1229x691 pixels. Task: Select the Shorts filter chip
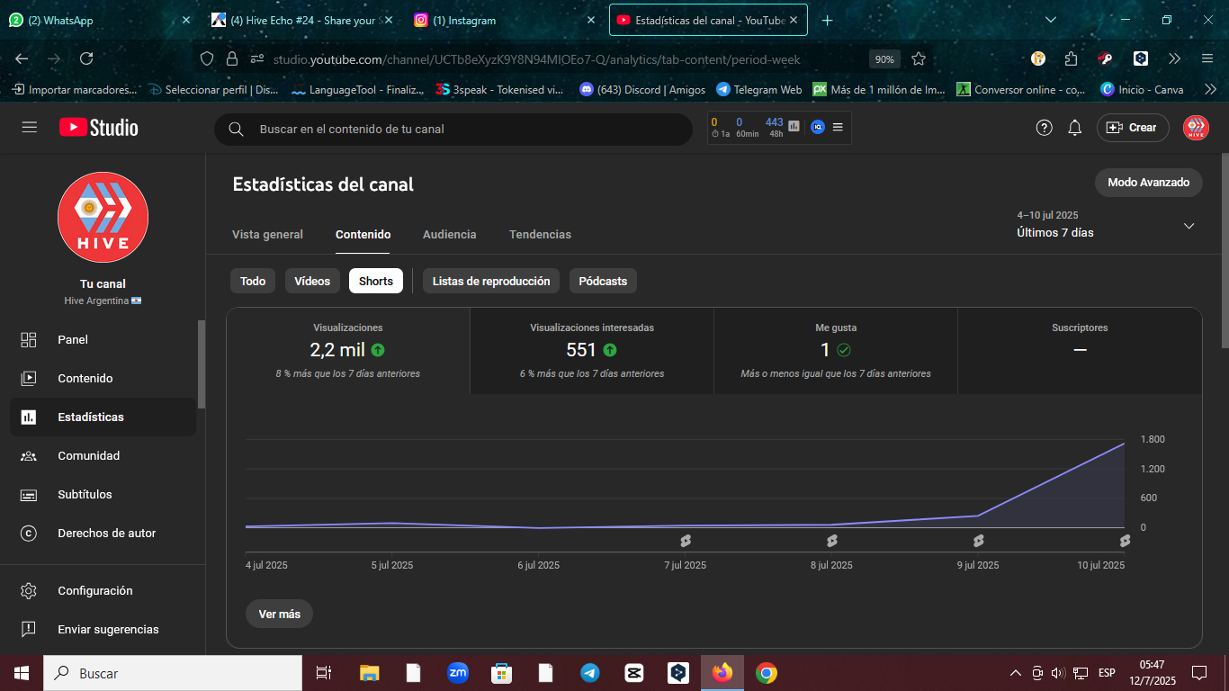pos(376,281)
